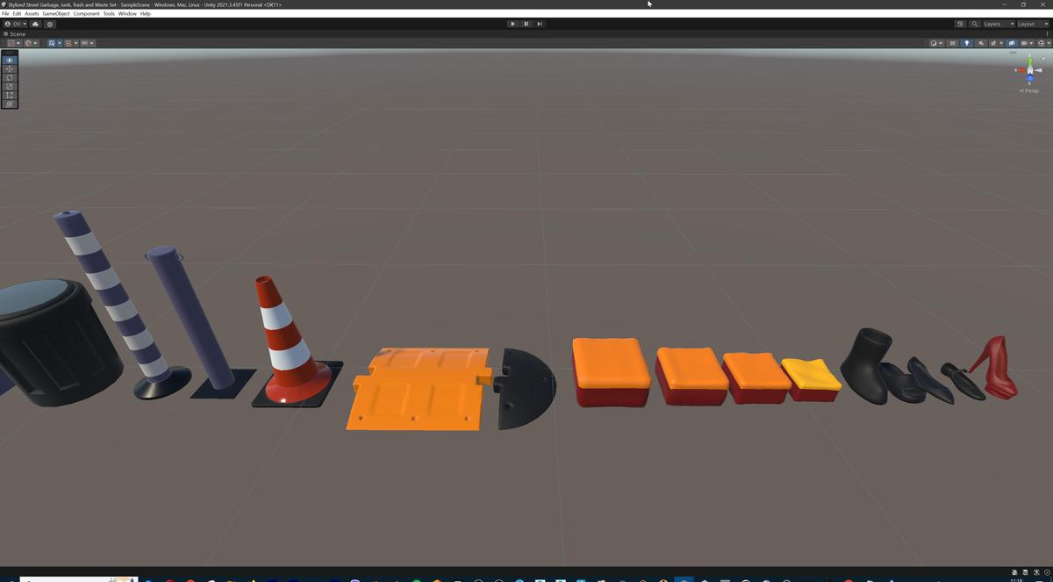This screenshot has width=1053, height=582.
Task: Mute scene view audio
Action: (981, 43)
